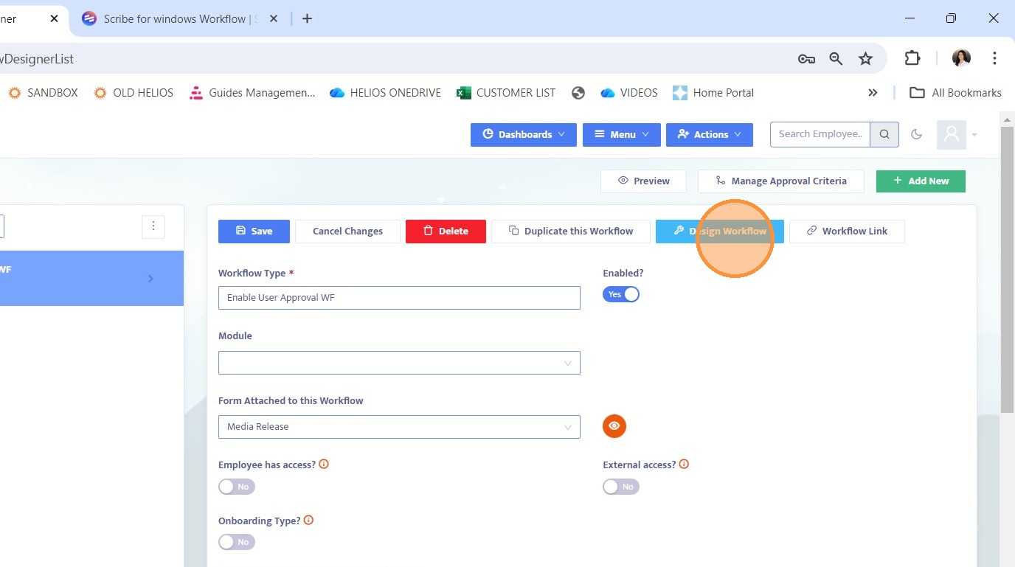Open a new browser tab
This screenshot has width=1015, height=567.
pos(307,19)
